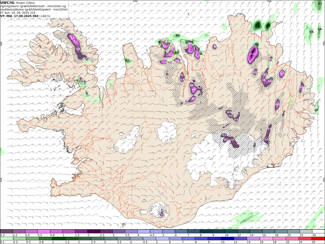Select the "VT: Mið. 17.09.2025 09Z" valid time

pos(19,16)
